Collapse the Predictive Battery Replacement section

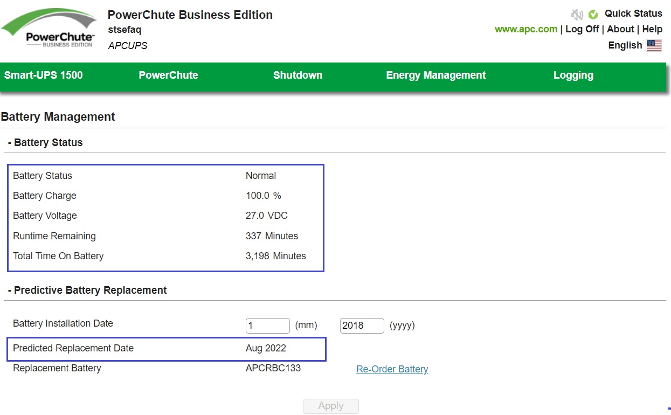(87, 290)
